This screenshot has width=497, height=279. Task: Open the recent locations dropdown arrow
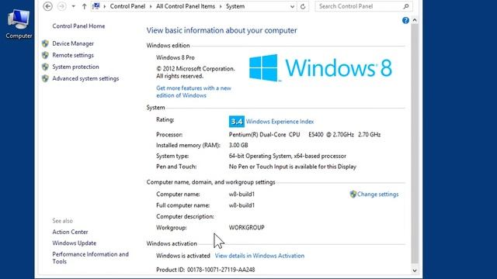point(73,6)
